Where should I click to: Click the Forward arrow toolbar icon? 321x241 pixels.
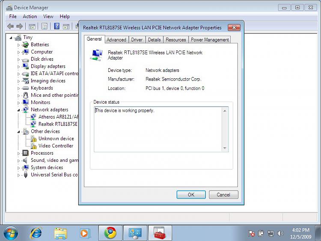coord(19,26)
